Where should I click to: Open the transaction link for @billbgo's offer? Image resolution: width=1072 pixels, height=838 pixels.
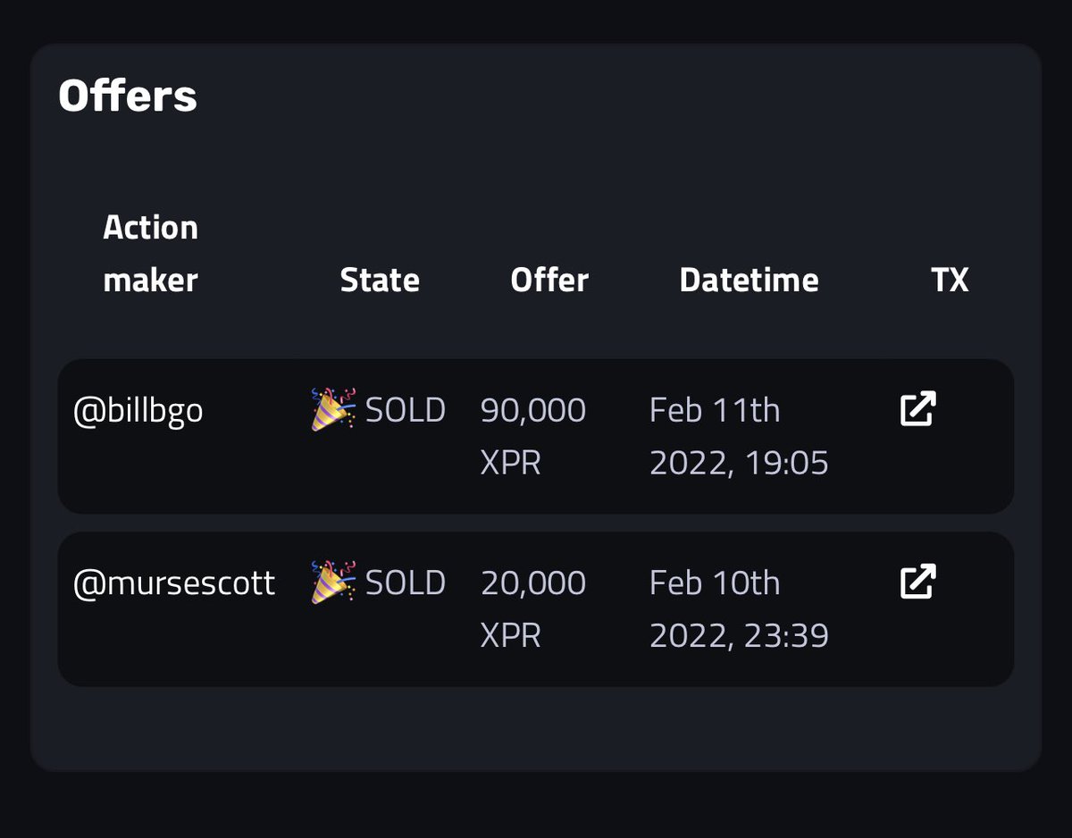point(917,408)
